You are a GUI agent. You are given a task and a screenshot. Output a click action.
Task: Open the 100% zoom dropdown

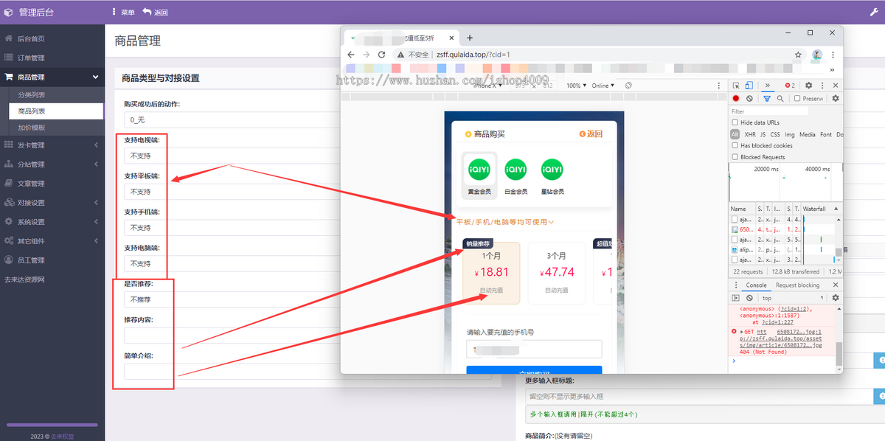click(x=576, y=86)
